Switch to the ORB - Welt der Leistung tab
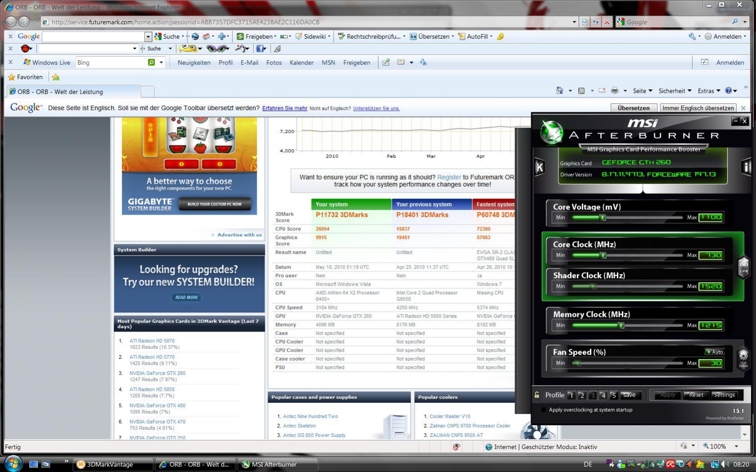 74,91
